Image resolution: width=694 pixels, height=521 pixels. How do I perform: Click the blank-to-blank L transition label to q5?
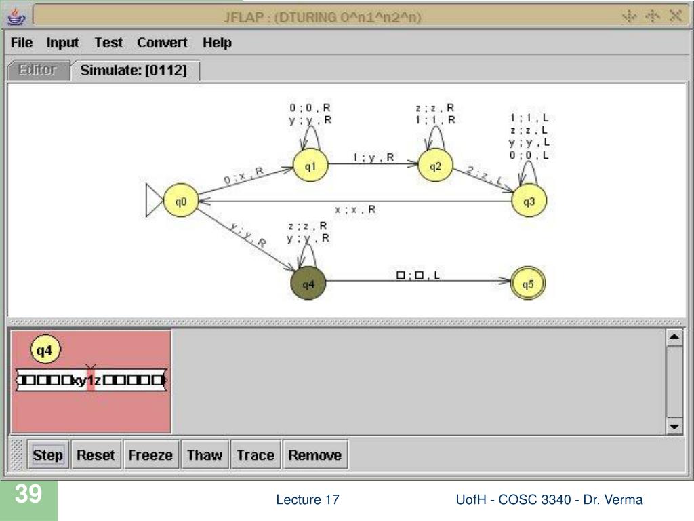click(417, 275)
